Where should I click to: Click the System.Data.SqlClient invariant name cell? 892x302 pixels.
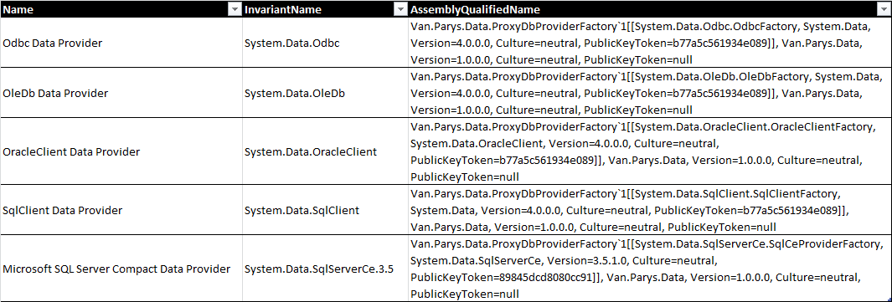[x=324, y=211]
